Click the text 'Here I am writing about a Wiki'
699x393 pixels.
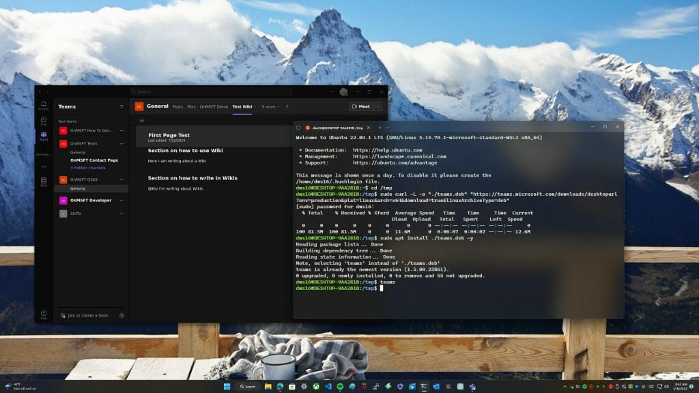(177, 161)
